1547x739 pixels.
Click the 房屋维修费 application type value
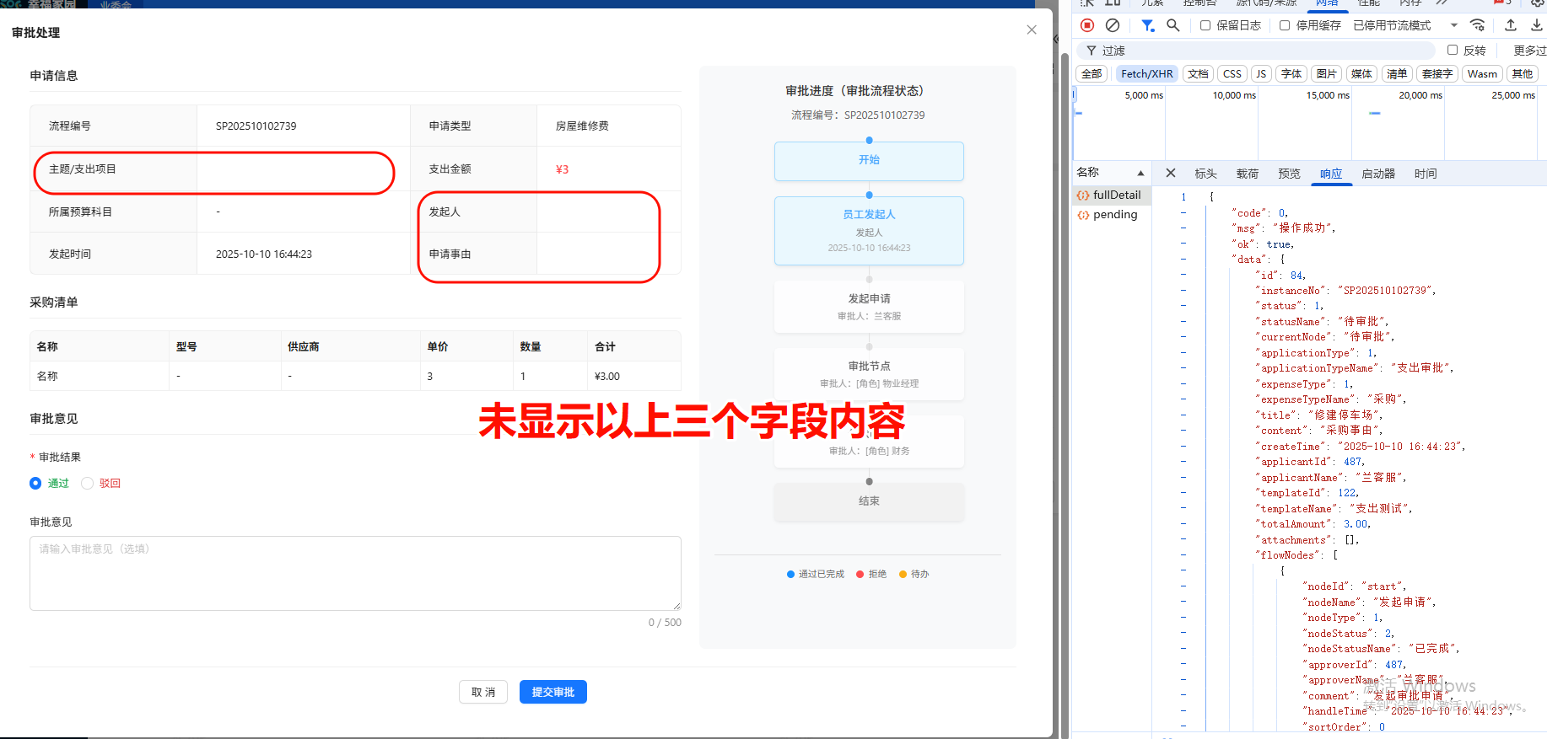pyautogui.click(x=582, y=126)
